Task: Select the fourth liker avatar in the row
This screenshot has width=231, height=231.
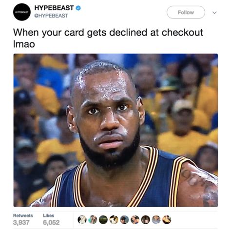Action: point(114,220)
